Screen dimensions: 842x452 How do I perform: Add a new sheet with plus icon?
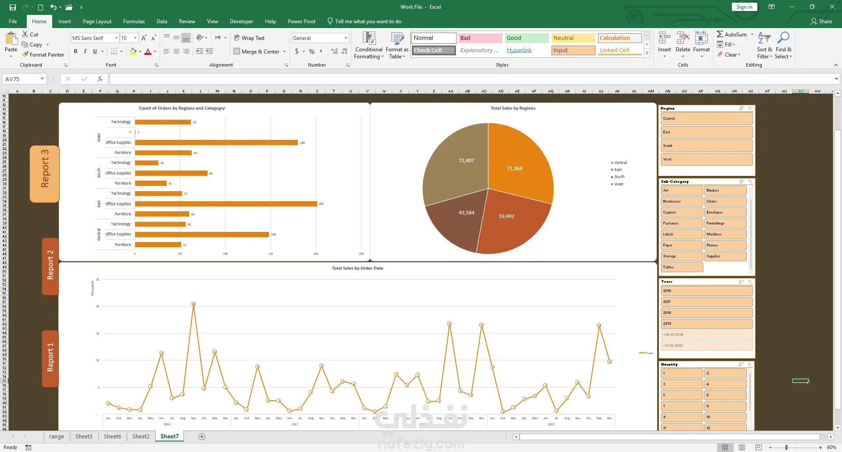click(x=202, y=436)
